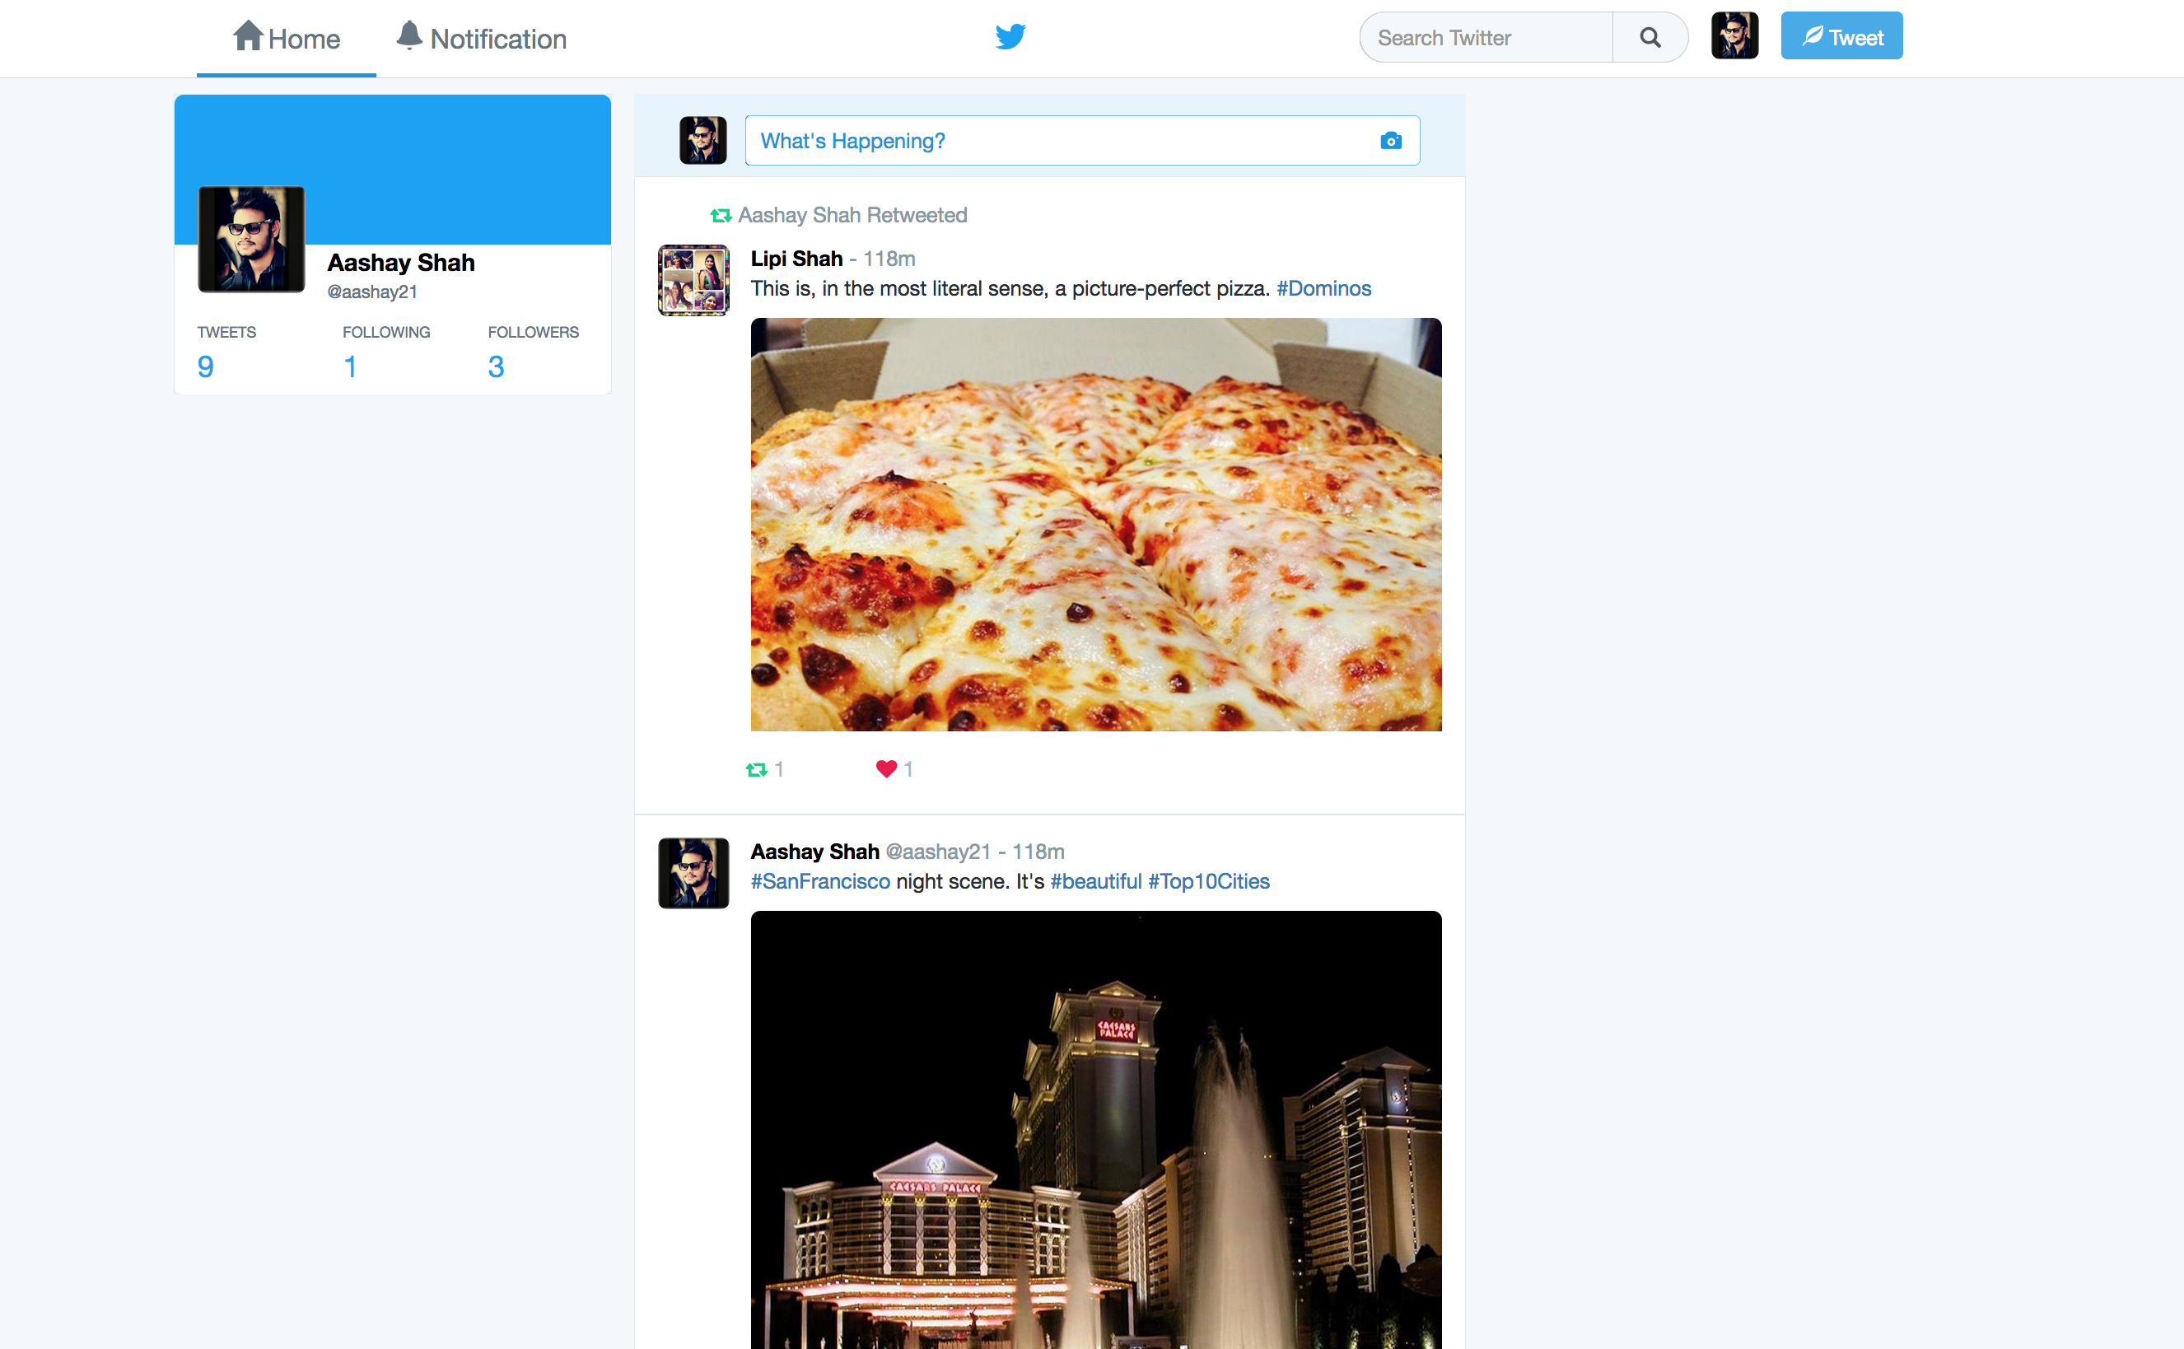Open Aashay Shah profile picture in sidebar
2184x1349 pixels.
[252, 239]
